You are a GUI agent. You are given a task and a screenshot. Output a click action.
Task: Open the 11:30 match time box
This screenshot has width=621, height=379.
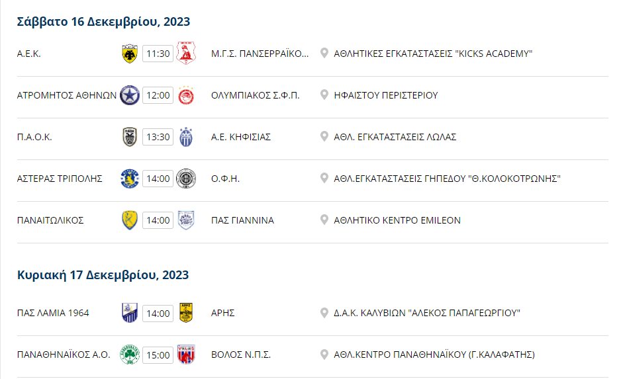[x=158, y=54]
